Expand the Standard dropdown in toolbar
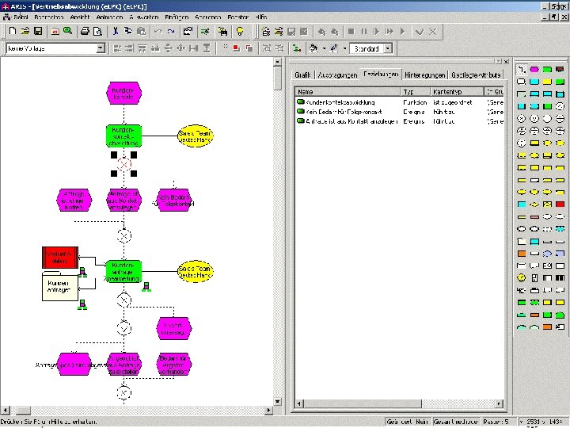 pyautogui.click(x=388, y=48)
